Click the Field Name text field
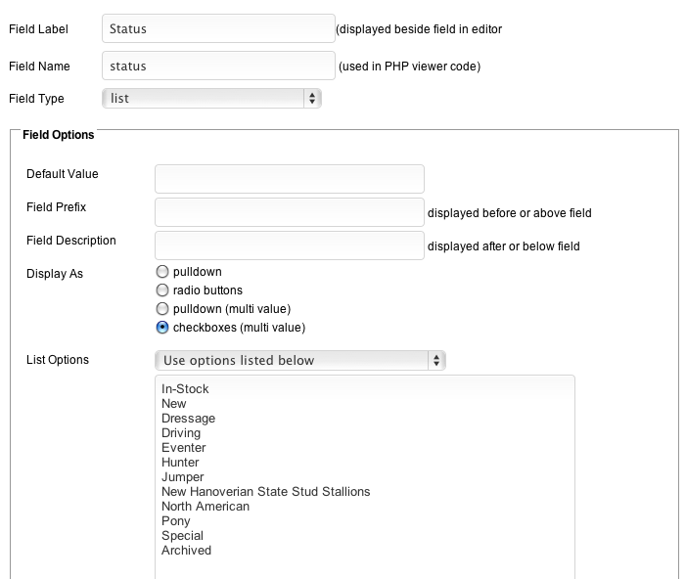The width and height of the screenshot is (686, 579). [x=217, y=67]
